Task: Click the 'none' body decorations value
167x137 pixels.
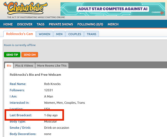Action: pos(48,134)
